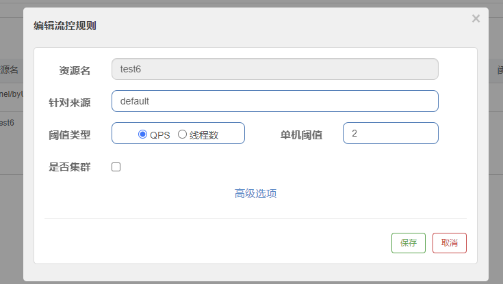Focus the 单机阈值 input showing 2
Image resolution: width=503 pixels, height=284 pixels.
coord(390,134)
